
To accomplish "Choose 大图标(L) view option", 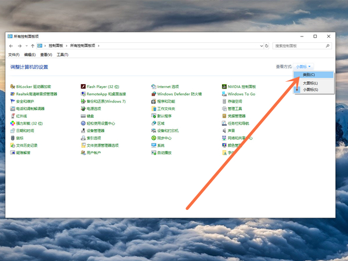I will coord(310,83).
